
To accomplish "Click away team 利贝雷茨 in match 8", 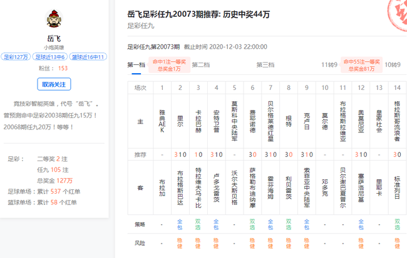I will (289, 188).
